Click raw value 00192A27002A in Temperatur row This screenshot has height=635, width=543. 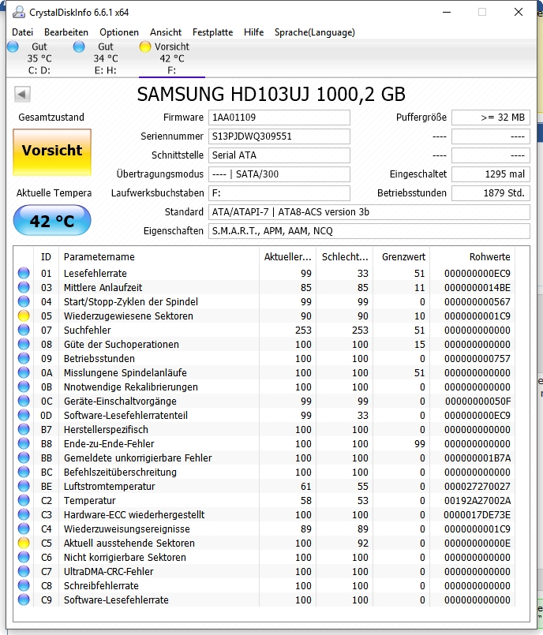pos(477,501)
